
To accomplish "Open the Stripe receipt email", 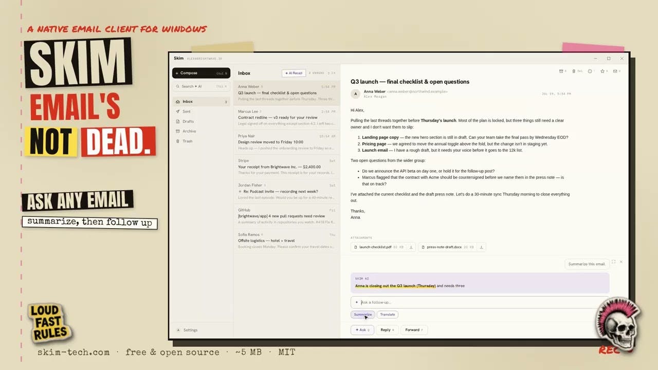I will pyautogui.click(x=286, y=166).
